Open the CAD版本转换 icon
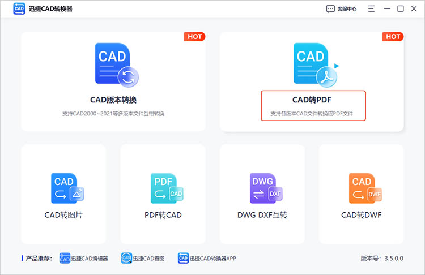The width and height of the screenshot is (425, 275). click(117, 65)
